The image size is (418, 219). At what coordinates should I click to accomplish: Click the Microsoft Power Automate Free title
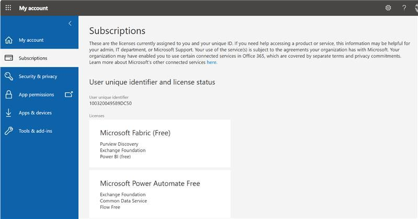[x=150, y=183]
